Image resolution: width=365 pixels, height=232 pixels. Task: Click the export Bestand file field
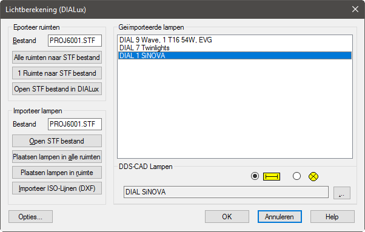point(75,41)
